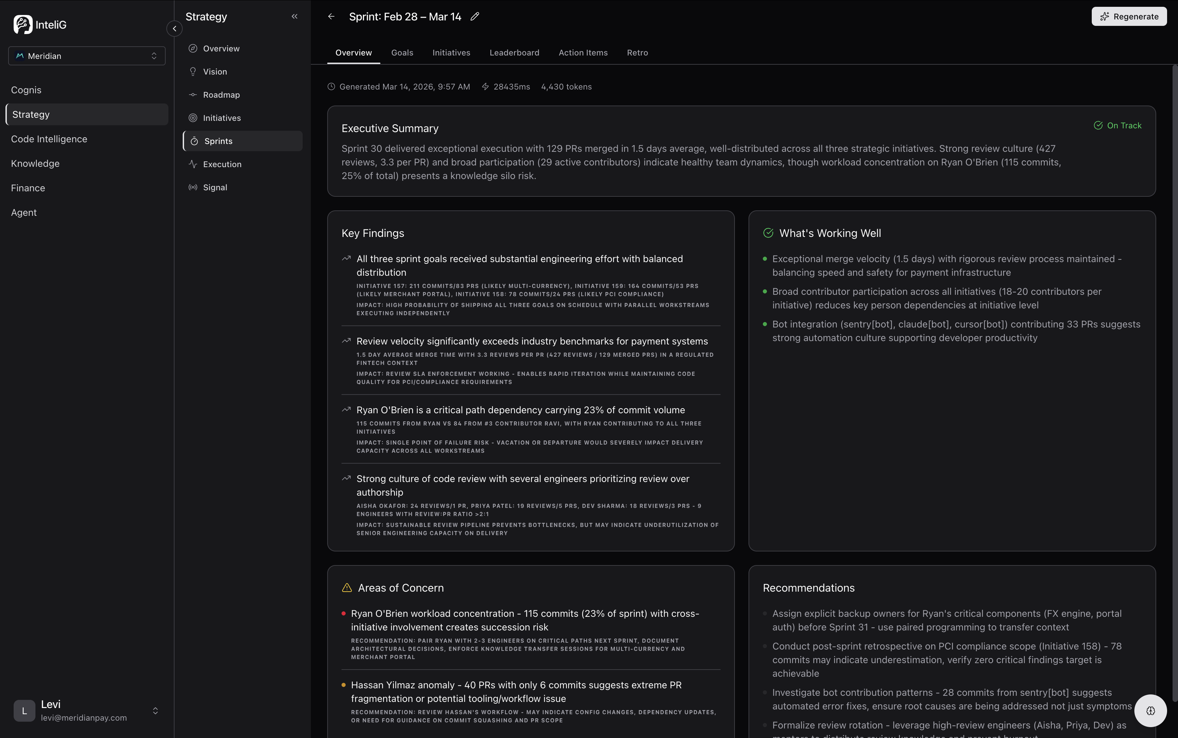
Task: Expand the Levi user account menu
Action: [x=155, y=711]
